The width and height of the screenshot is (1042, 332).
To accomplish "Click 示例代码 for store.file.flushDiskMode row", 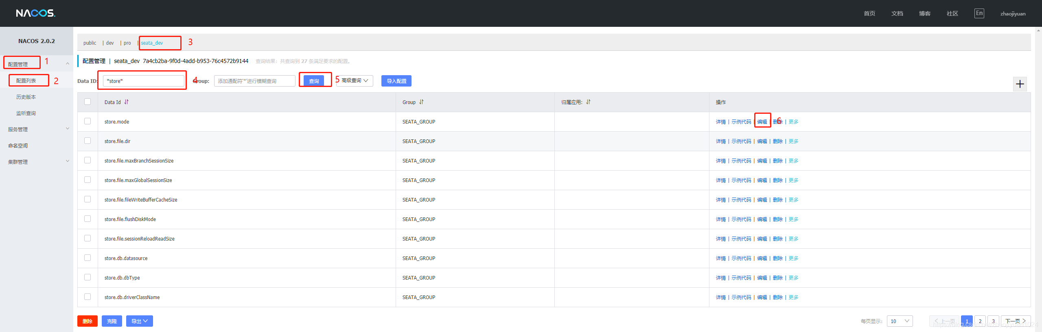I will [x=741, y=219].
